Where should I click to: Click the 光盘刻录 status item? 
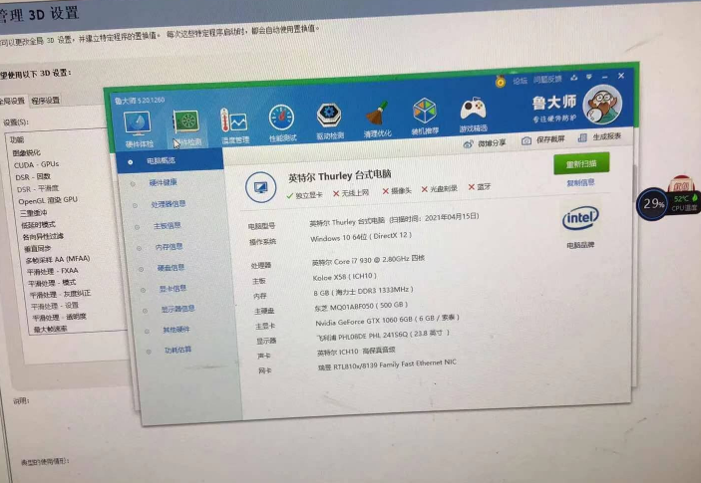439,189
